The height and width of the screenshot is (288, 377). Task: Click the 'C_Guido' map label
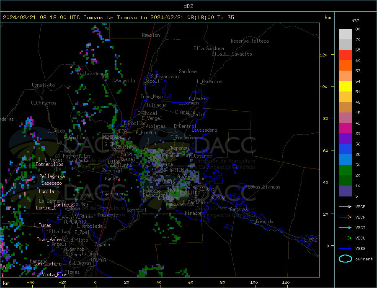click(x=56, y=131)
